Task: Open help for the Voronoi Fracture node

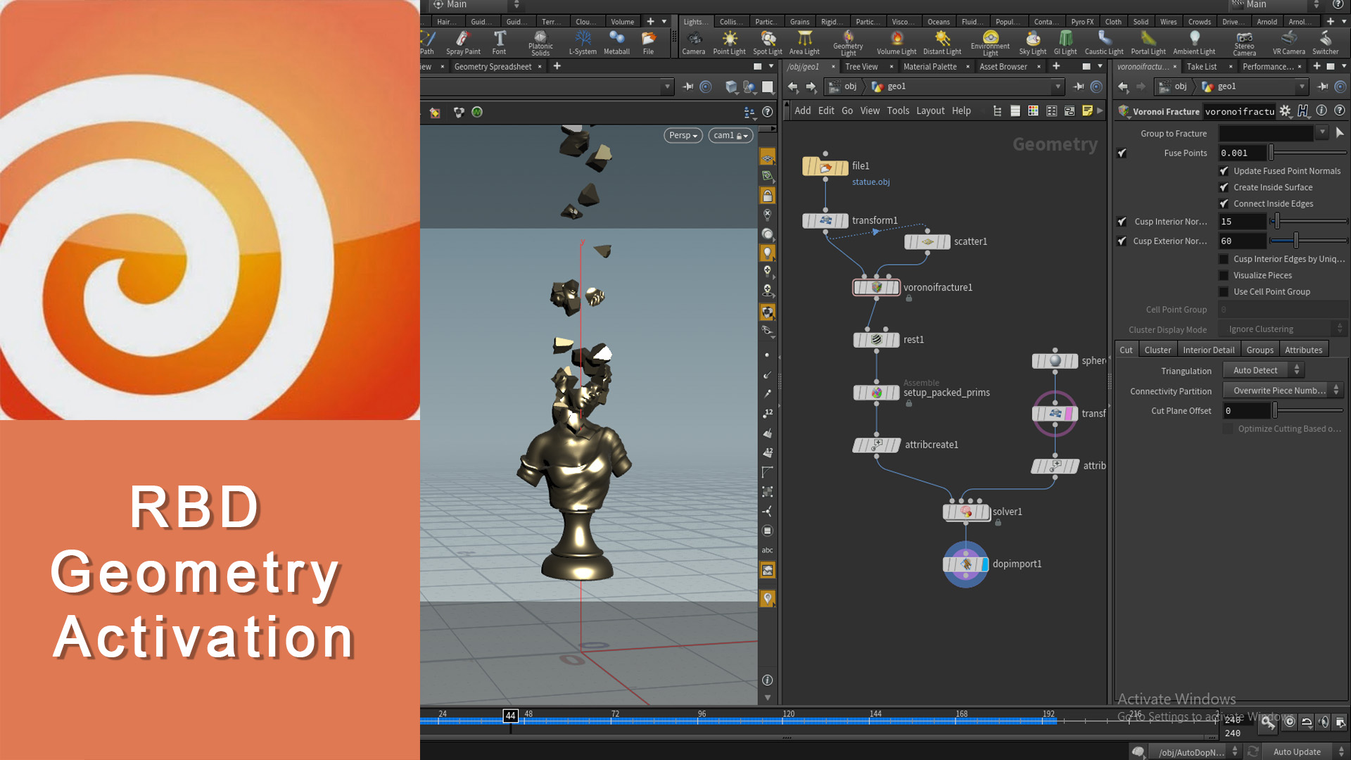Action: tap(1340, 110)
